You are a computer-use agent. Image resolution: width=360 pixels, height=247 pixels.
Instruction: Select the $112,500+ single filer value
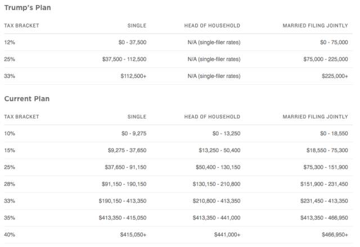133,76
